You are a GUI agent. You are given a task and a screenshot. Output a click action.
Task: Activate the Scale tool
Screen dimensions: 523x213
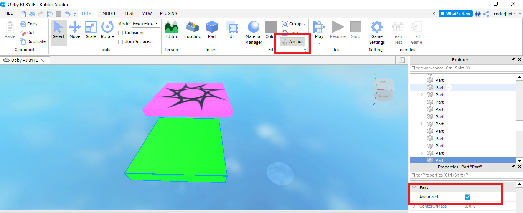[x=91, y=30]
